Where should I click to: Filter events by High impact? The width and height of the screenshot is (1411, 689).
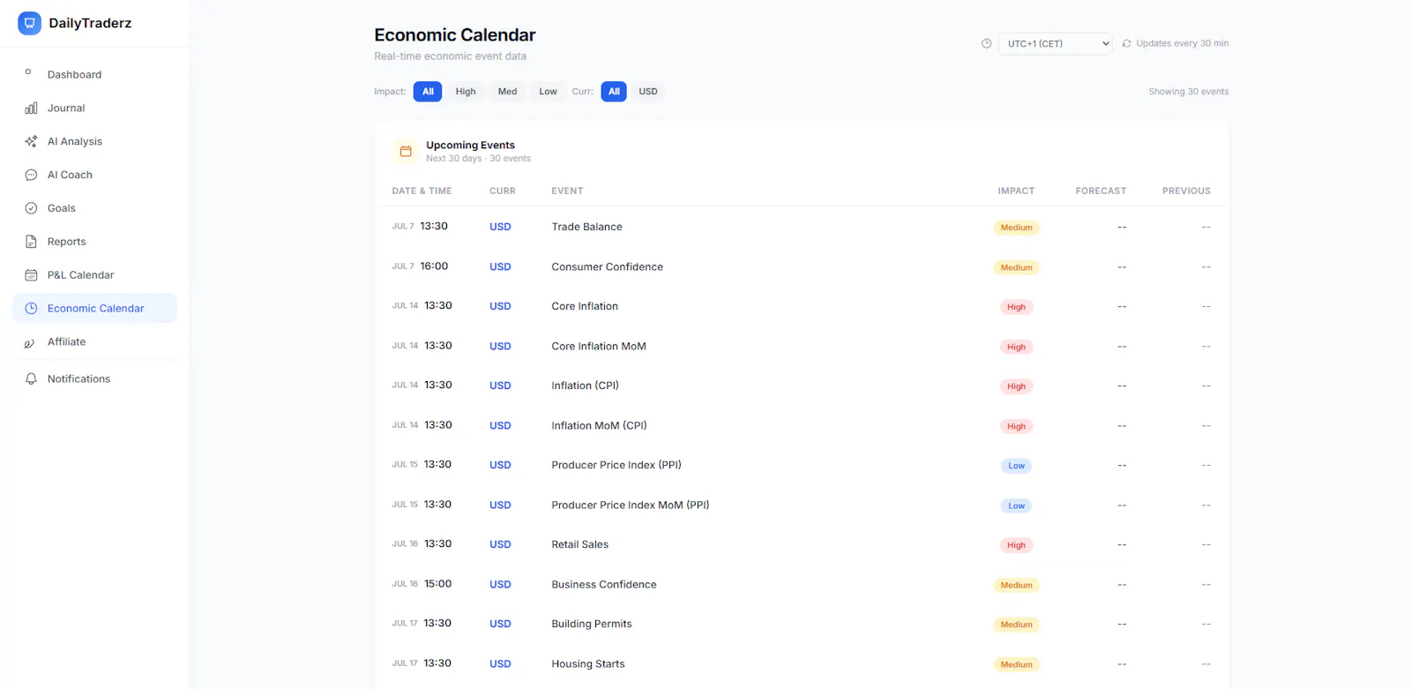[466, 92]
